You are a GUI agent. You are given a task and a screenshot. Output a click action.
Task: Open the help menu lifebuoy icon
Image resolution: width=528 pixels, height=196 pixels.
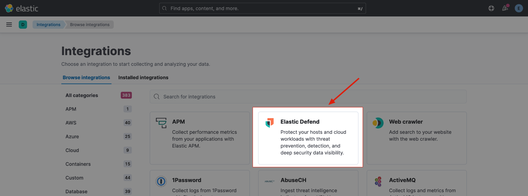coord(491,8)
